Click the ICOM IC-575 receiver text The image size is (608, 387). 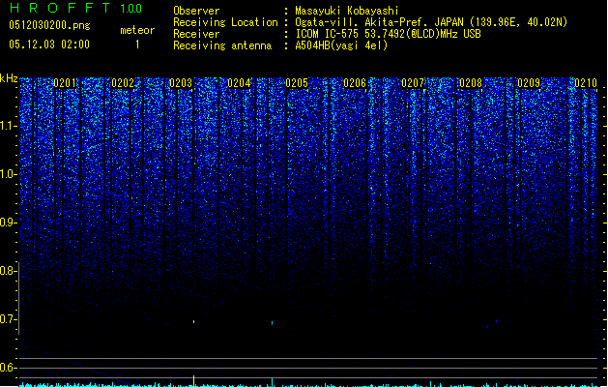click(388, 34)
